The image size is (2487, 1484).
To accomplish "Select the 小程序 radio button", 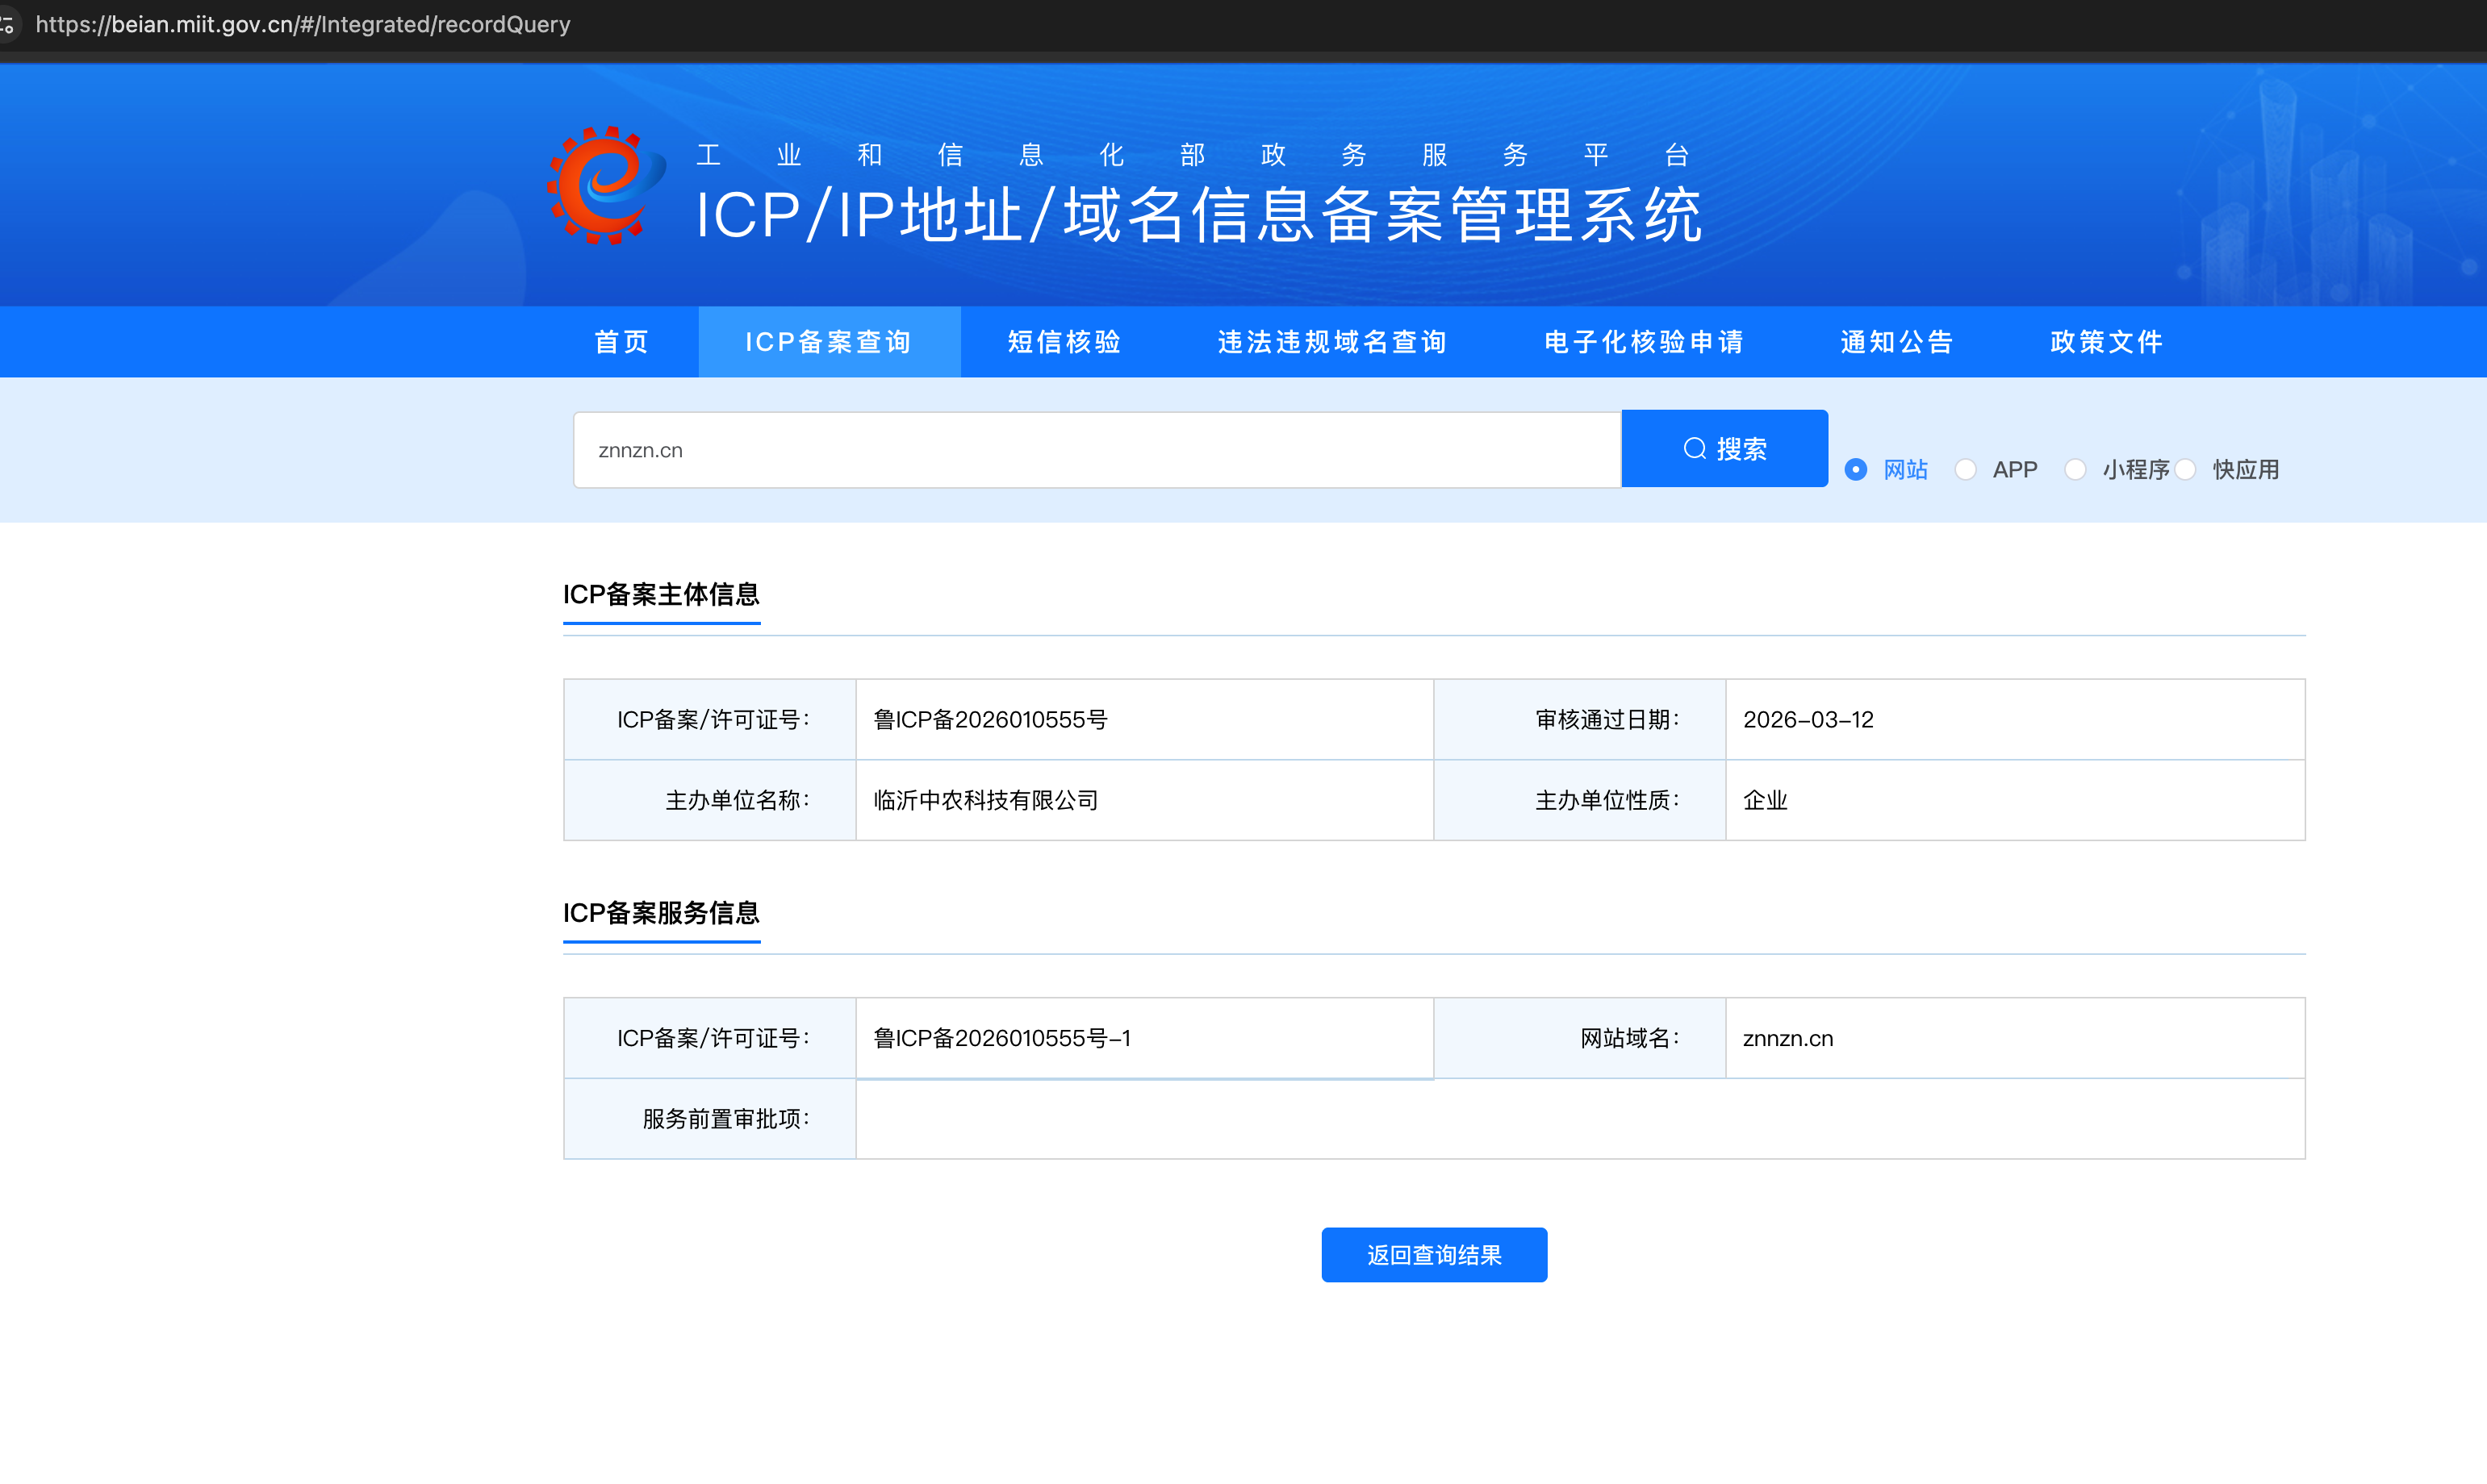I will click(2075, 469).
